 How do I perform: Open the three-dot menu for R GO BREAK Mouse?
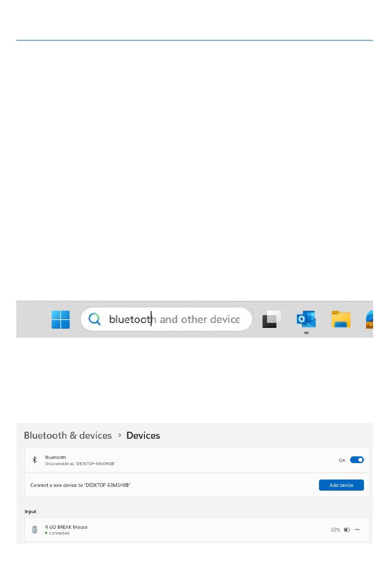[x=357, y=529]
